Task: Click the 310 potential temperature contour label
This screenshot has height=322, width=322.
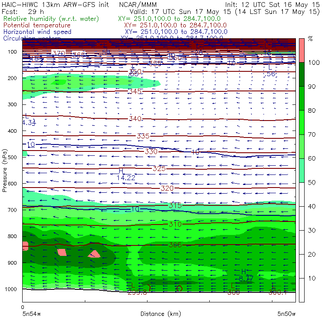Action: pos(175,224)
